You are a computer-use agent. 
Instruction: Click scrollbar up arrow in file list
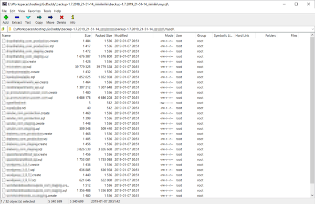(312, 35)
